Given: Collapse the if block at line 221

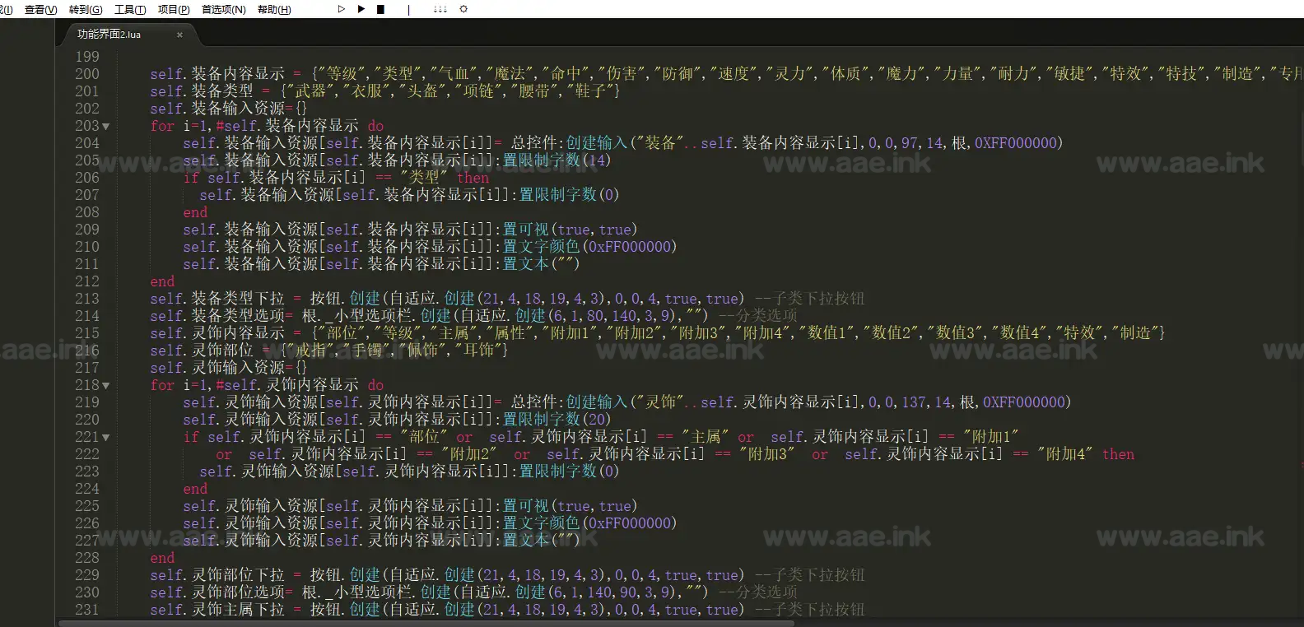Looking at the screenshot, I should (x=106, y=438).
